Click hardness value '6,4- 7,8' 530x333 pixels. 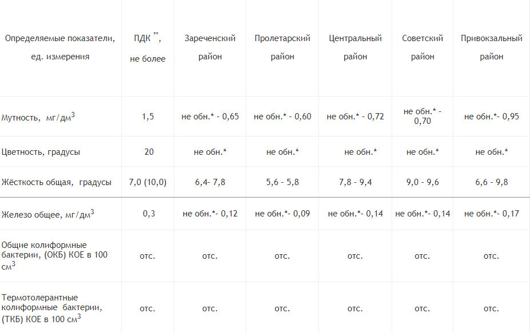click(210, 182)
